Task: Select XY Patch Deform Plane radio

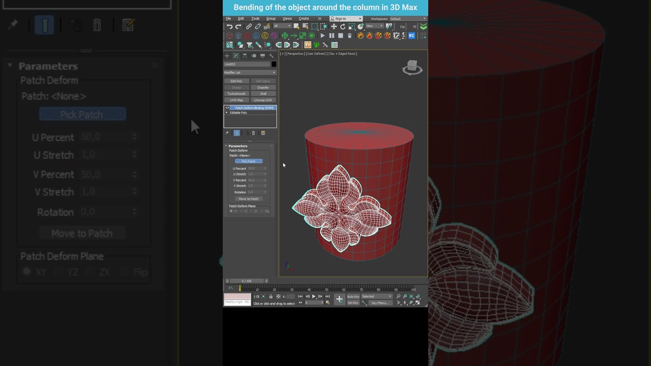Action: coord(231,211)
